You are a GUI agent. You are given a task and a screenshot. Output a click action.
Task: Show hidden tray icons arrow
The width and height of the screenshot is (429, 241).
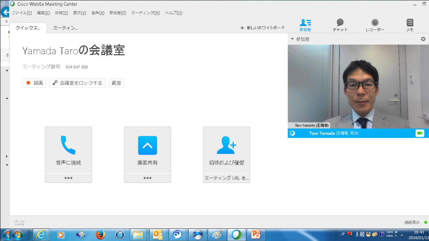pos(401,235)
